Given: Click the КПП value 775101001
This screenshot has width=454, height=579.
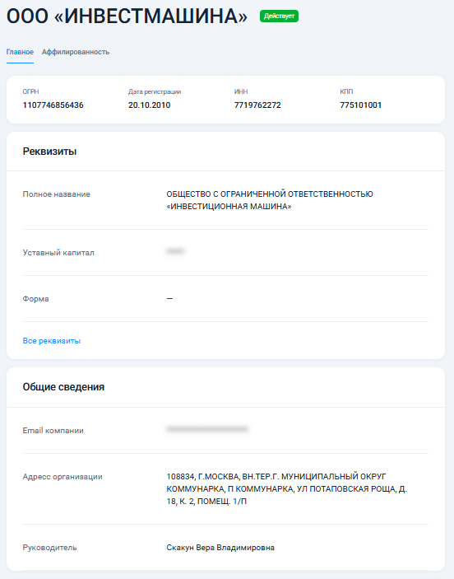Looking at the screenshot, I should 361,105.
